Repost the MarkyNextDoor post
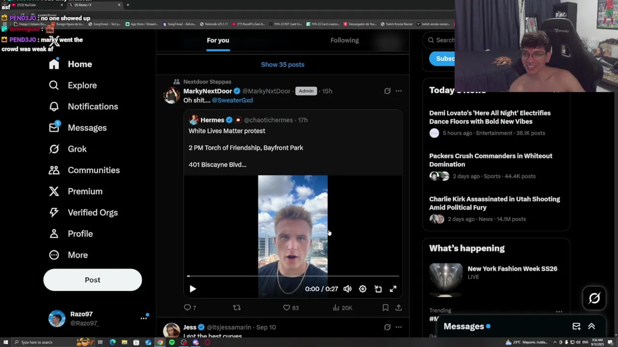The width and height of the screenshot is (618, 347). click(237, 307)
